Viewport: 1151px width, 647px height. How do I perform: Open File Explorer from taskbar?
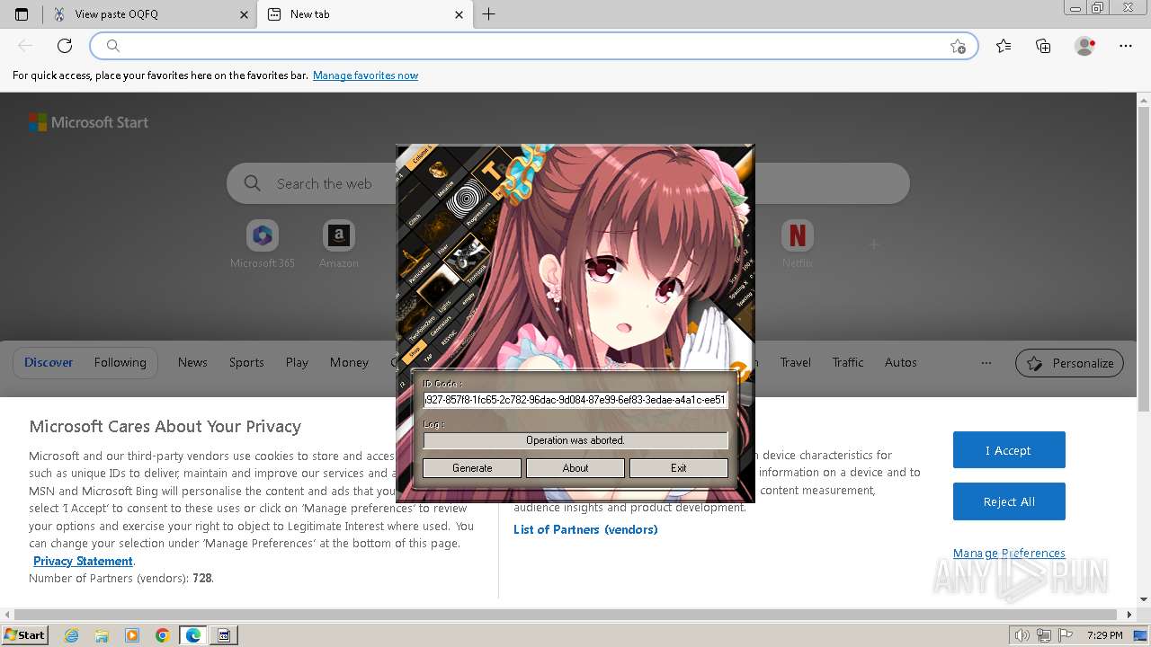point(102,635)
